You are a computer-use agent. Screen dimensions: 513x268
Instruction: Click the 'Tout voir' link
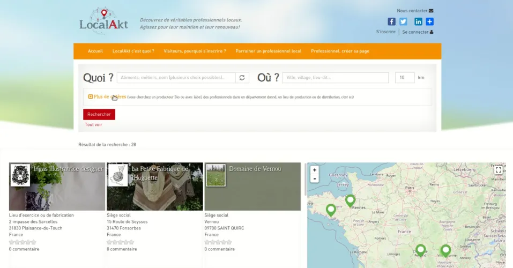[x=93, y=124]
